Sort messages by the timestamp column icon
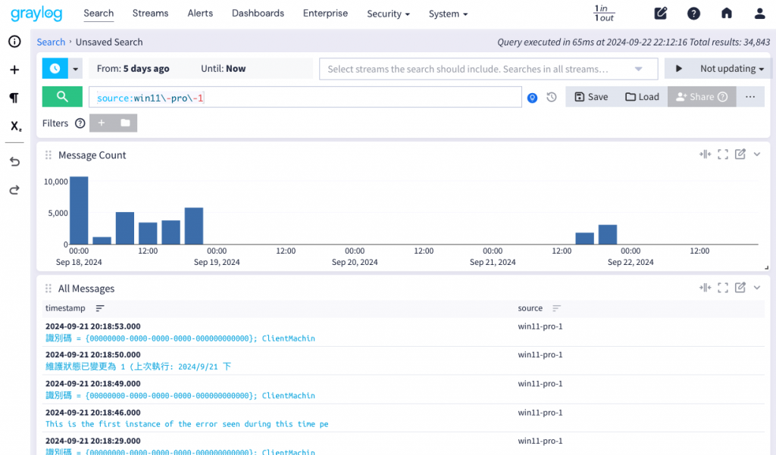 pos(100,308)
